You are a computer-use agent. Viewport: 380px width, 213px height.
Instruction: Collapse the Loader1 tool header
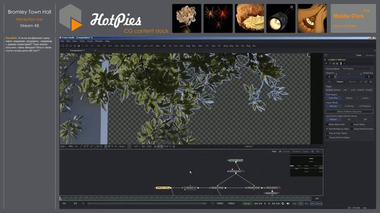point(325,60)
